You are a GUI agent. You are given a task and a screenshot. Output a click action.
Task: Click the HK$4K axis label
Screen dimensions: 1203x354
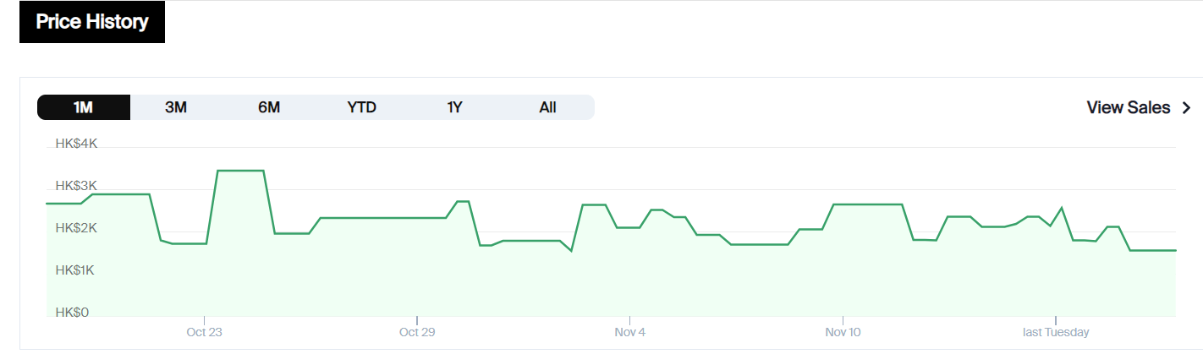(x=76, y=144)
